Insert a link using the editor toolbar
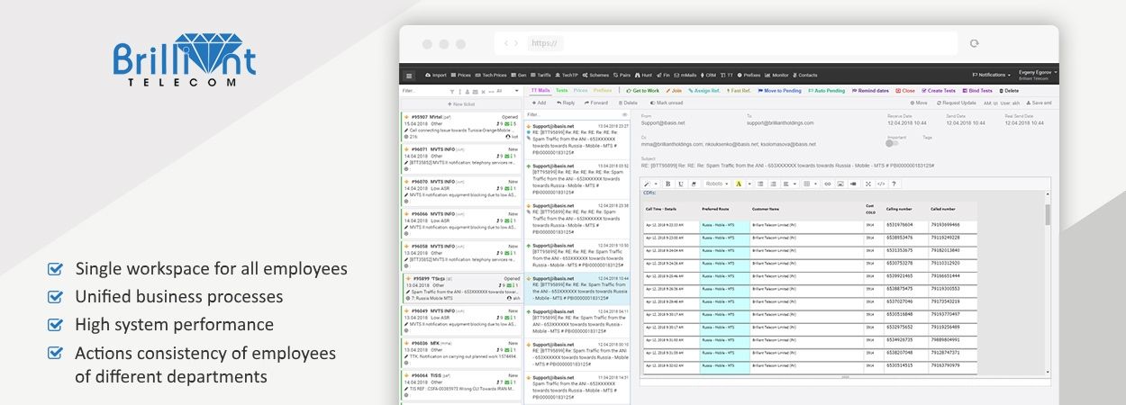 point(827,184)
